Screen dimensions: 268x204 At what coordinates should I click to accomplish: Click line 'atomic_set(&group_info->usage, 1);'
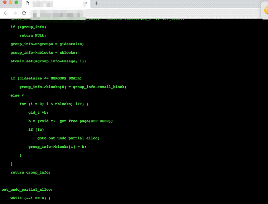pos(48,61)
